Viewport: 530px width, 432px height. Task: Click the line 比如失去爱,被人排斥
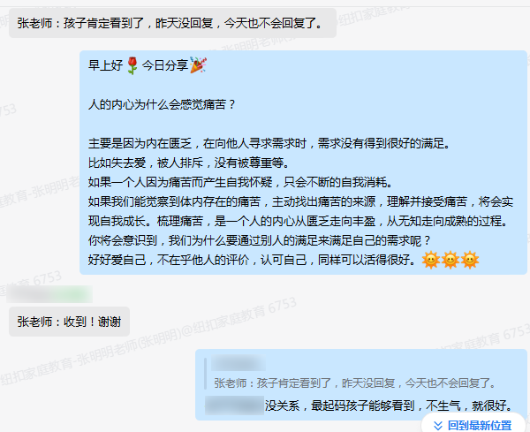[189, 163]
